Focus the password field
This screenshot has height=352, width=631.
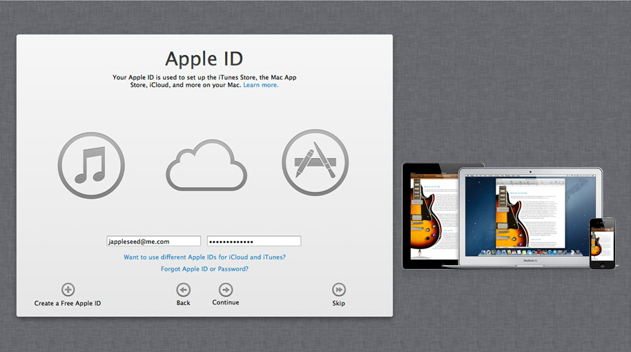254,242
